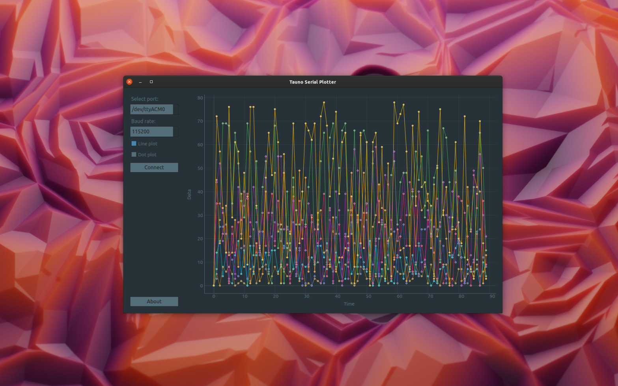The width and height of the screenshot is (618, 386).
Task: Click the Tauno Serial Plotter title text
Action: (312, 82)
